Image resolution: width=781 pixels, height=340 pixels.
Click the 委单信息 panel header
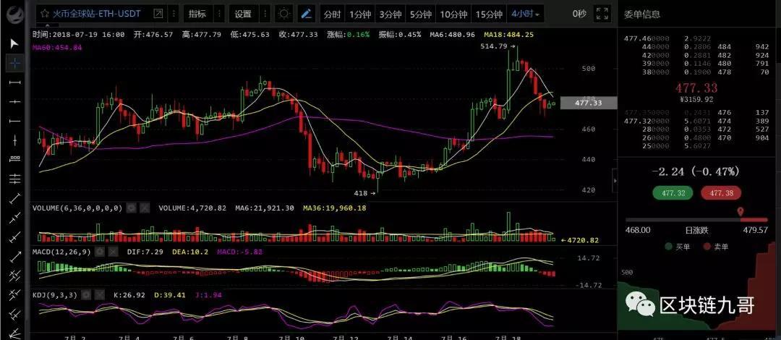(642, 14)
